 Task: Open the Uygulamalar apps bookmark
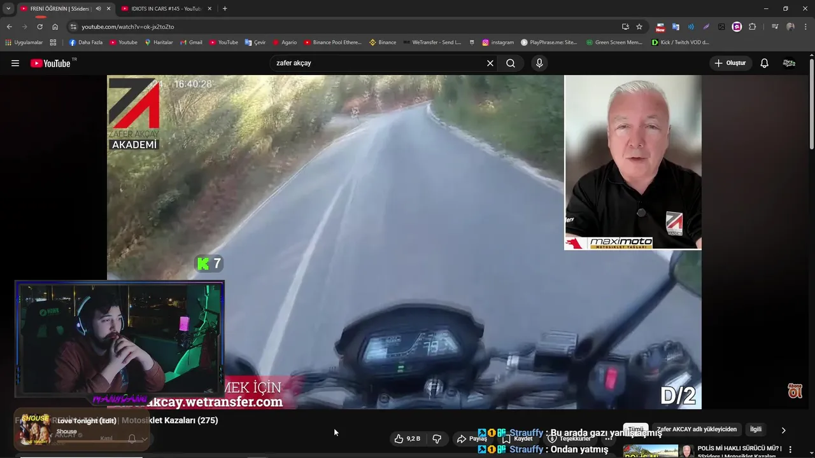click(x=24, y=42)
